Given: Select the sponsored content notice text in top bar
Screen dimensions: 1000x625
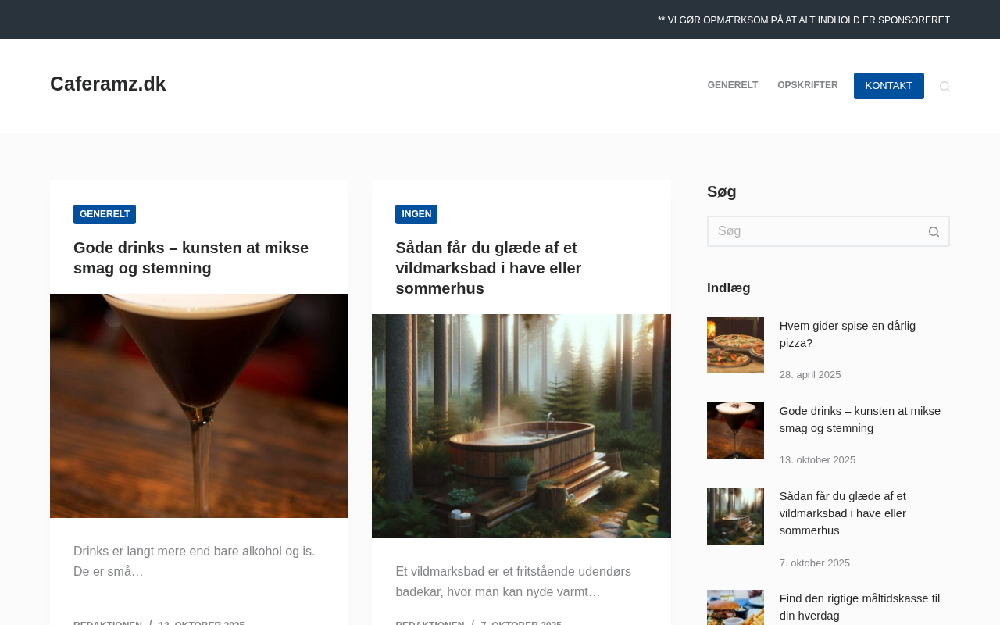Looking at the screenshot, I should [x=804, y=20].
